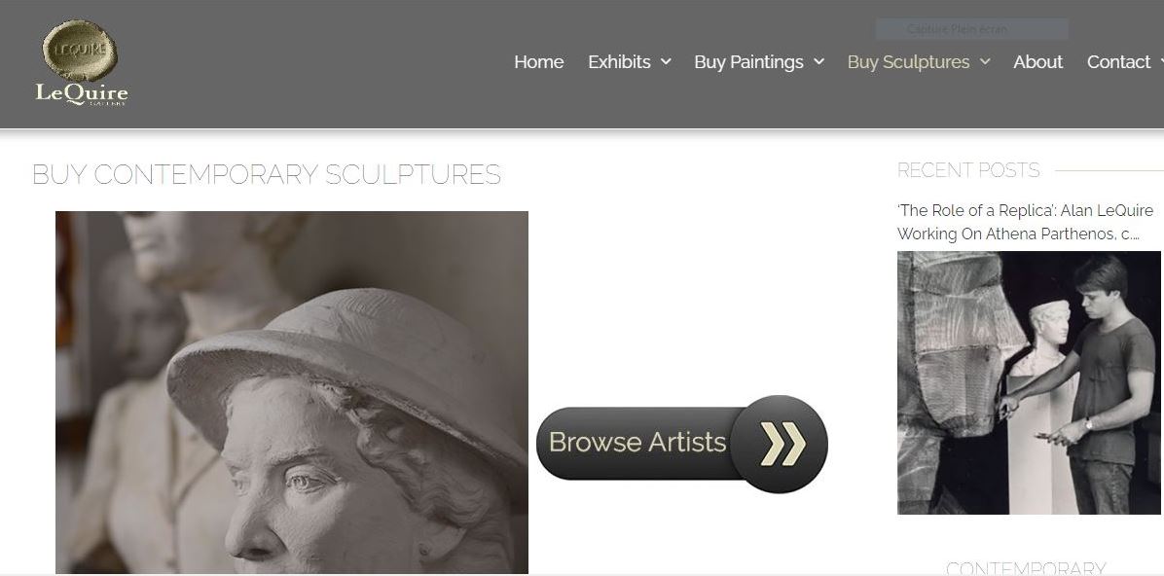Click the gold LeQuire seal logo
1164x576 pixels.
point(80,51)
